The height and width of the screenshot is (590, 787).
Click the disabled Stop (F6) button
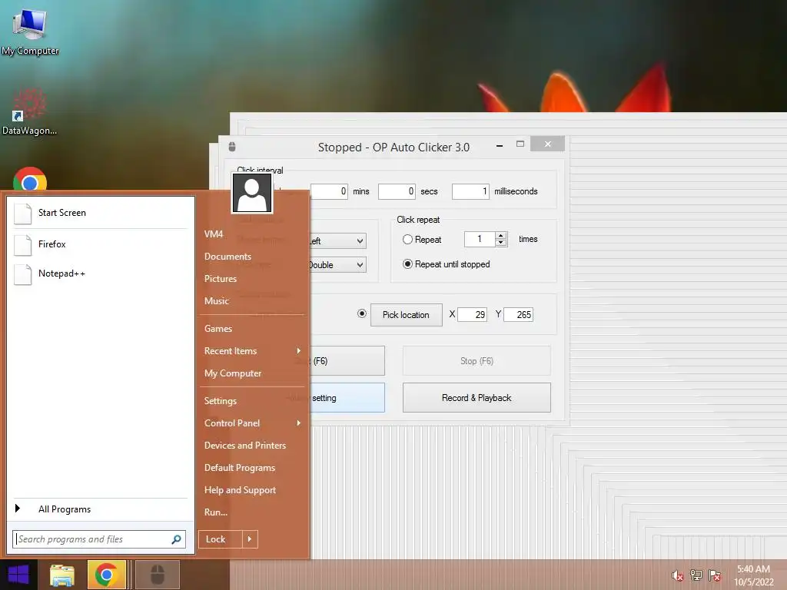[x=477, y=361]
